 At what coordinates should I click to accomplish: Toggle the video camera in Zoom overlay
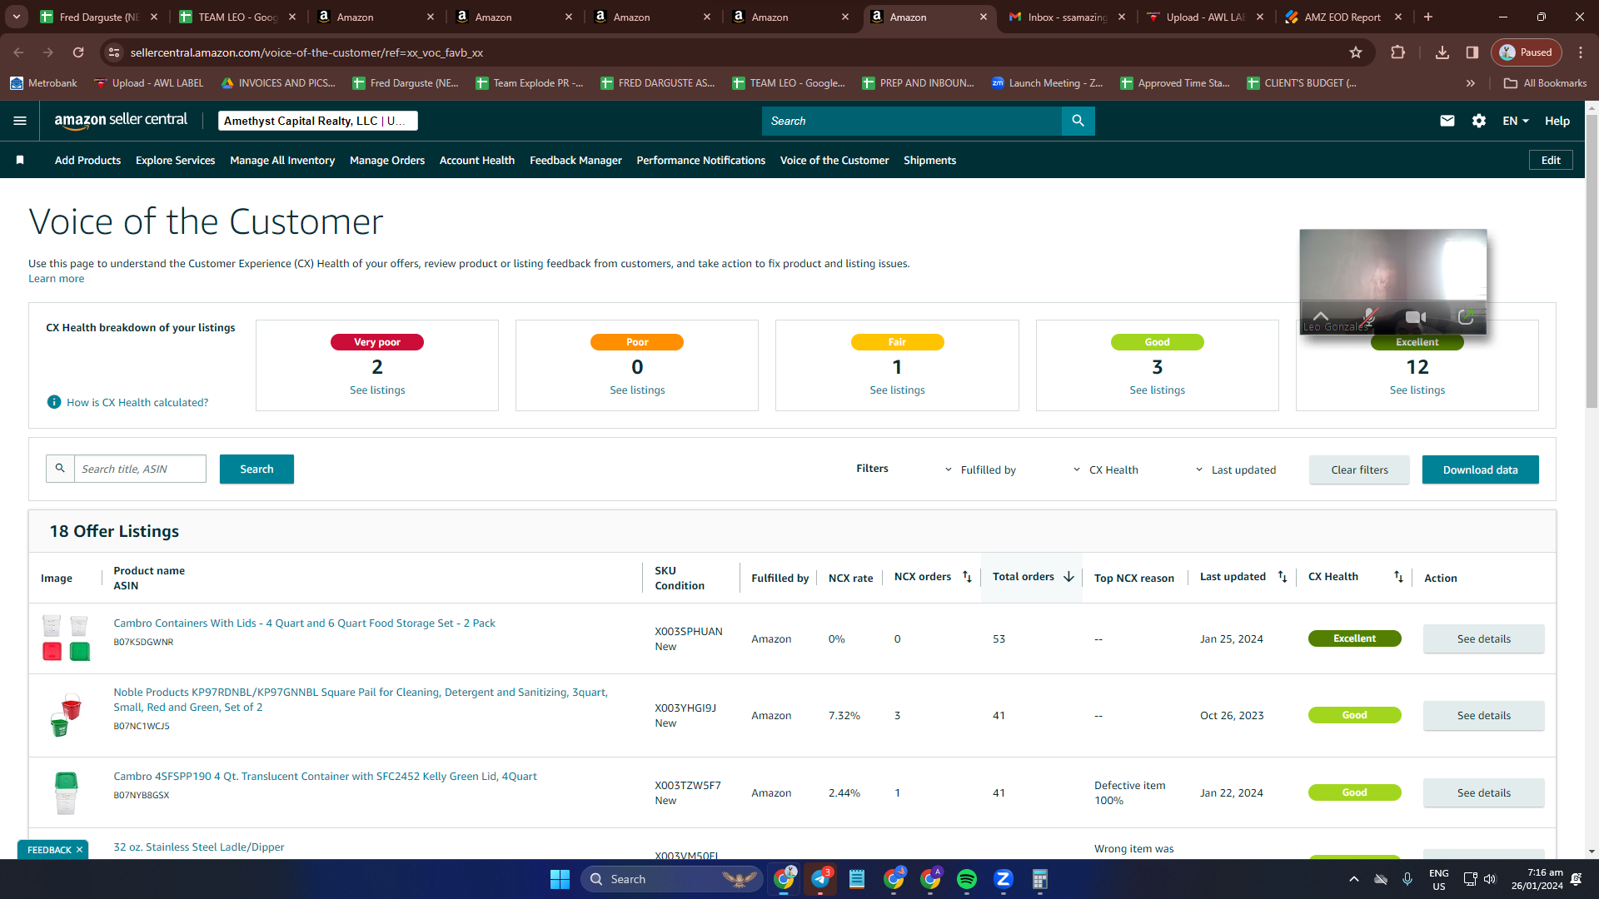coord(1416,317)
